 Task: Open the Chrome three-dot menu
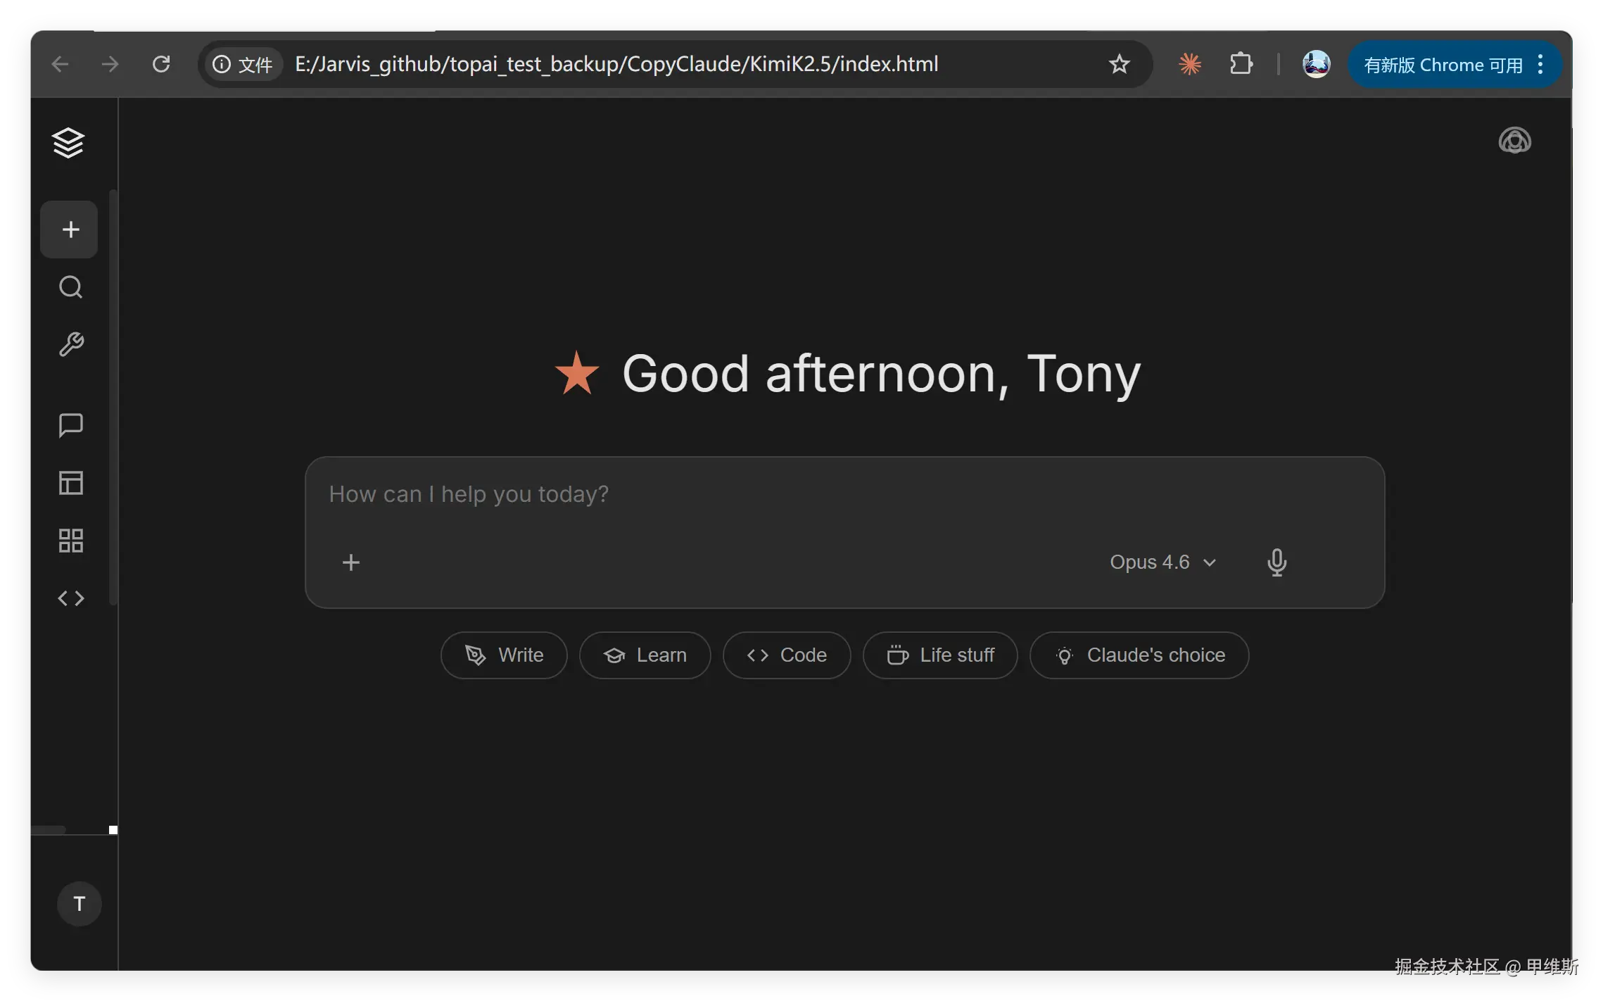1540,65
